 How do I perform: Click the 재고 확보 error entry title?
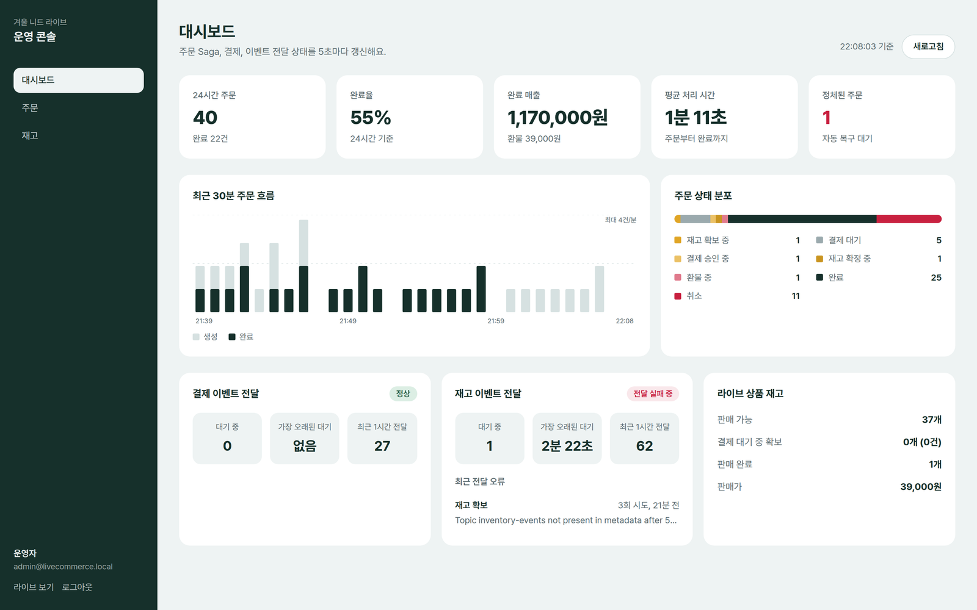pyautogui.click(x=471, y=505)
